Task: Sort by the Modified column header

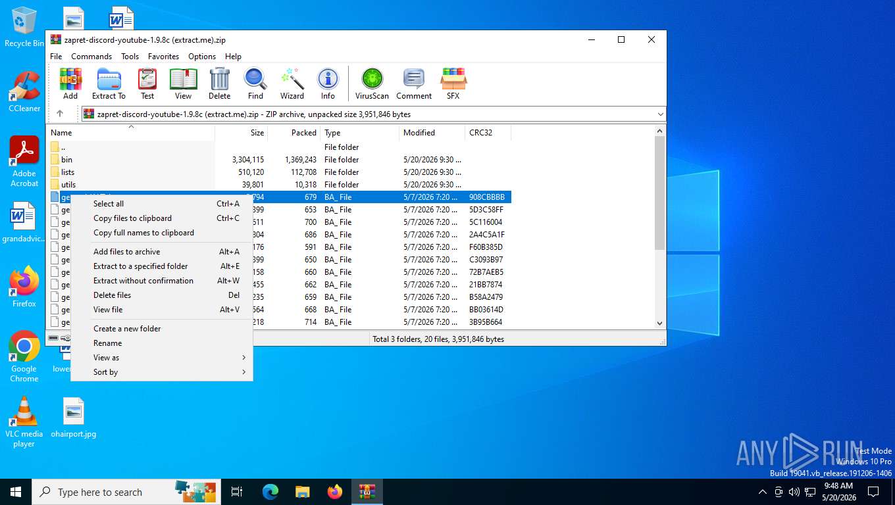Action: [x=432, y=133]
